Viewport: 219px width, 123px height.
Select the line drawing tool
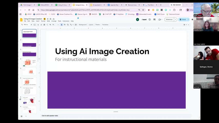71,25
